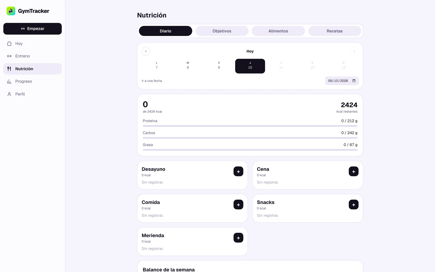Select Thursday 10 in the week strip
Screen dimensions: 435x272
point(250,66)
